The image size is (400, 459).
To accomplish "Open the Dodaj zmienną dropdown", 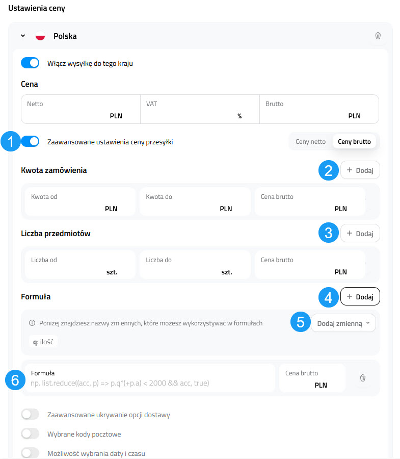I will point(343,323).
